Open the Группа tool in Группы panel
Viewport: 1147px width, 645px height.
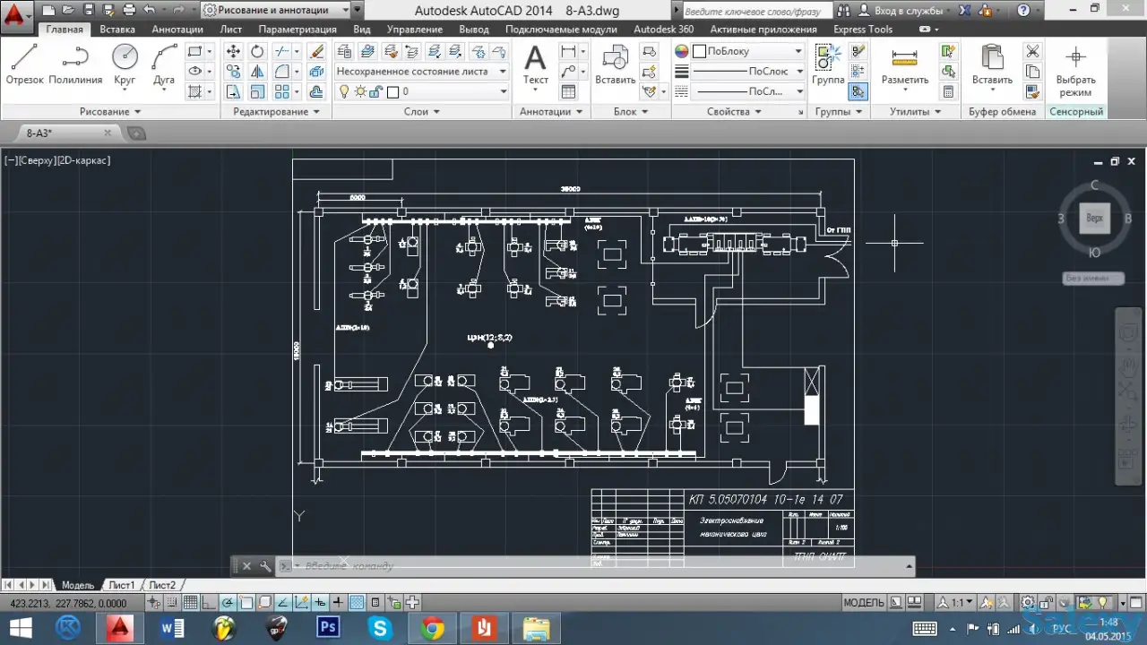[x=827, y=64]
